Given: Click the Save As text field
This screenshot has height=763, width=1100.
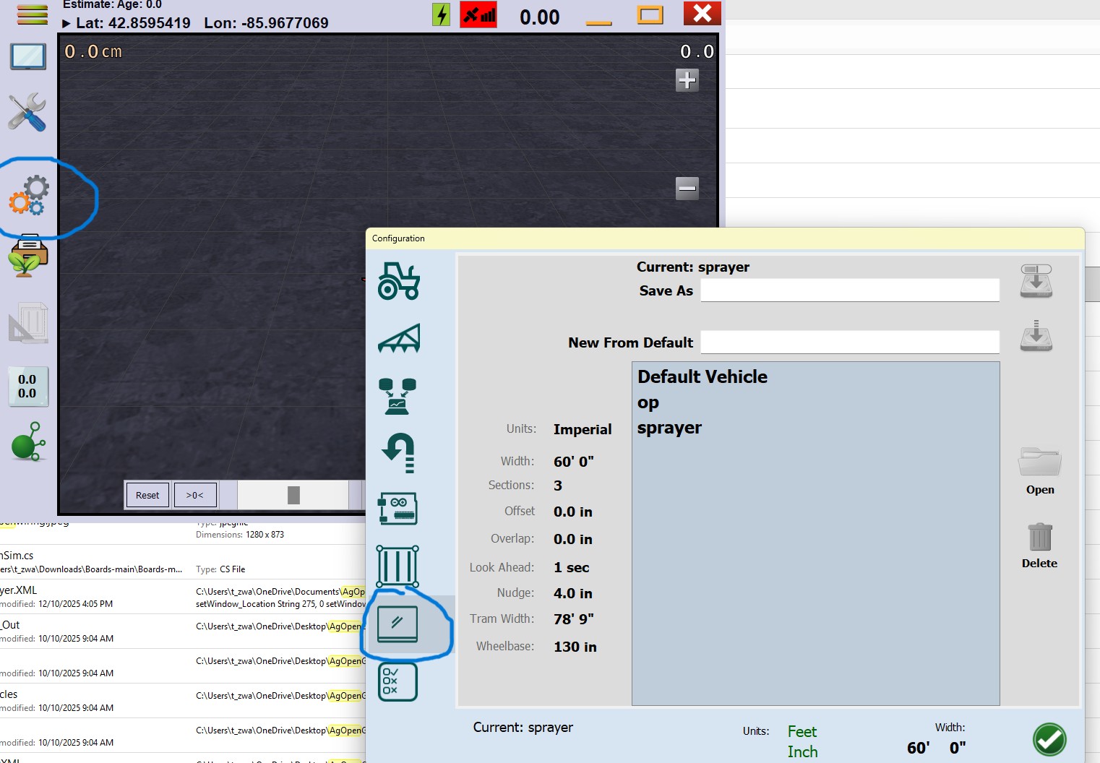Looking at the screenshot, I should tap(849, 290).
